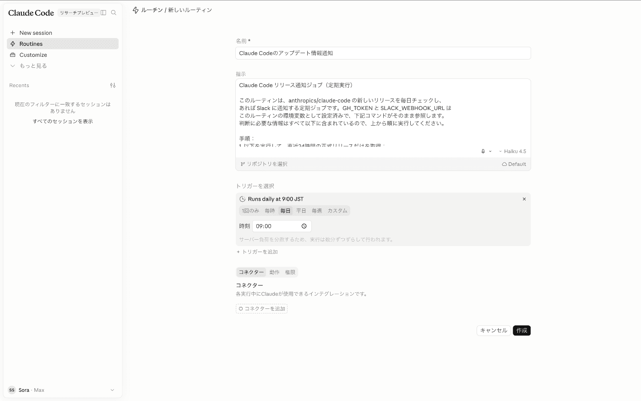The width and height of the screenshot is (641, 401).
Task: Select the 毎週 frequency option
Action: point(317,211)
